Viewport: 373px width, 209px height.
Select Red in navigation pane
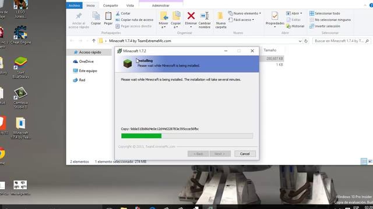tap(79, 80)
